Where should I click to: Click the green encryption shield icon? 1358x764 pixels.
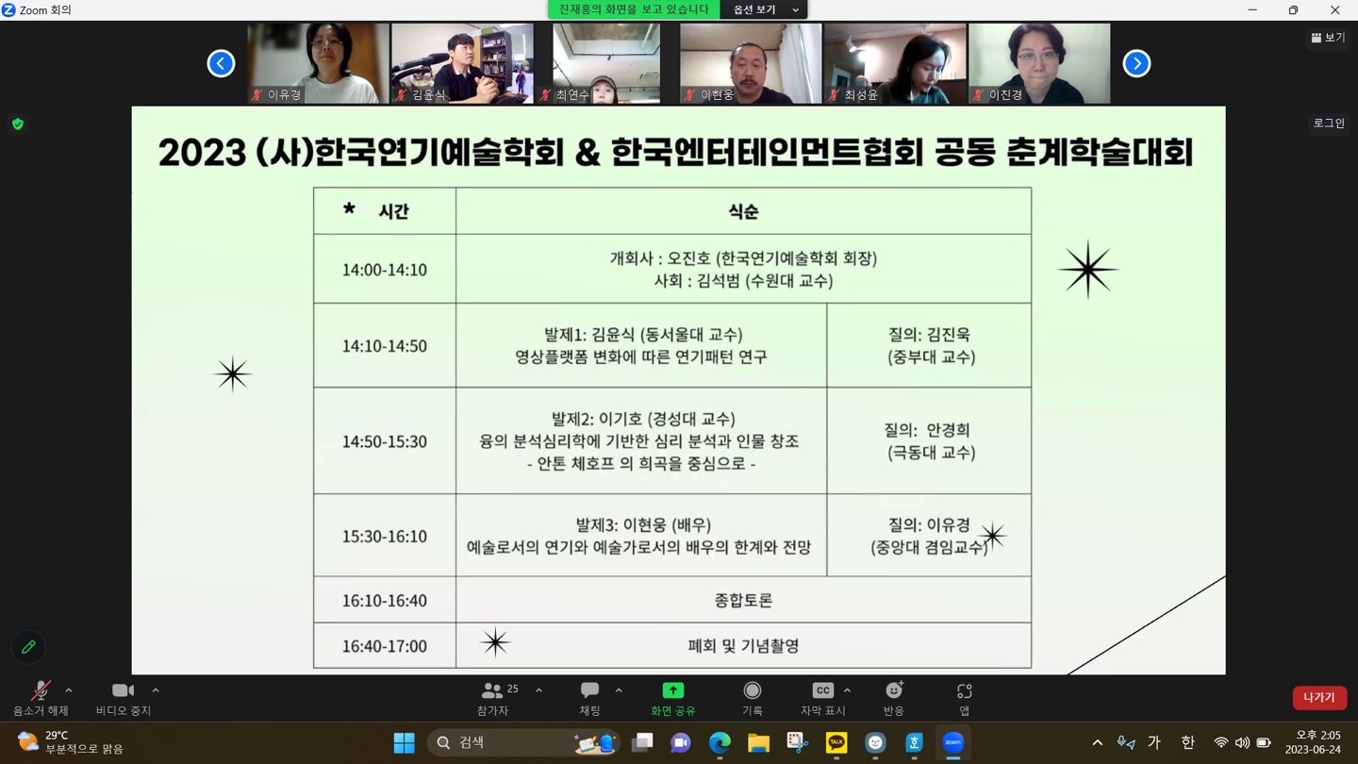tap(18, 124)
